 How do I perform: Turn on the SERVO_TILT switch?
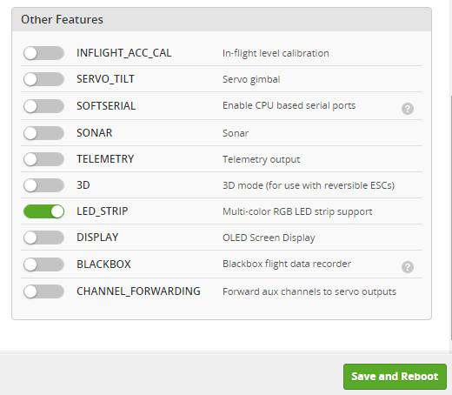(x=43, y=79)
